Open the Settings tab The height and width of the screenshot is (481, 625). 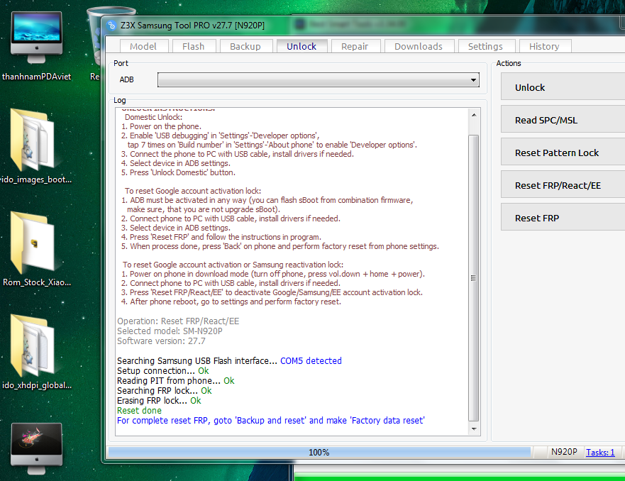tap(486, 46)
